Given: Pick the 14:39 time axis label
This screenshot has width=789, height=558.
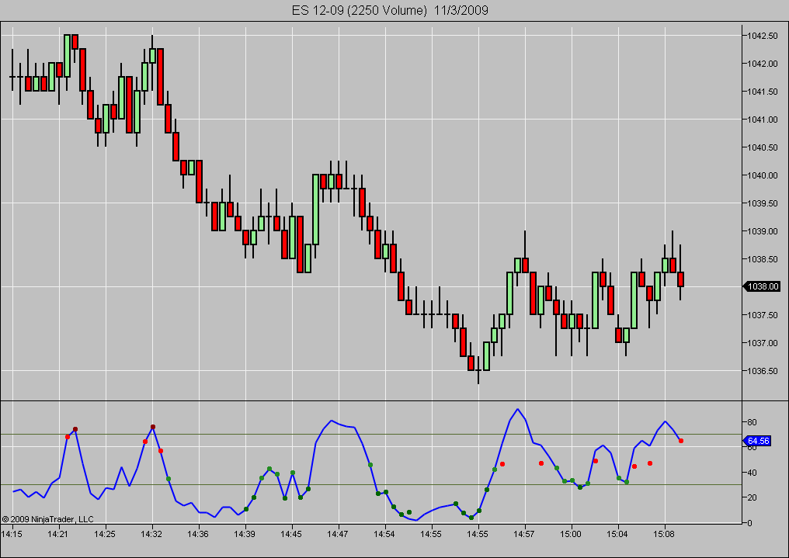Looking at the screenshot, I should tap(245, 534).
